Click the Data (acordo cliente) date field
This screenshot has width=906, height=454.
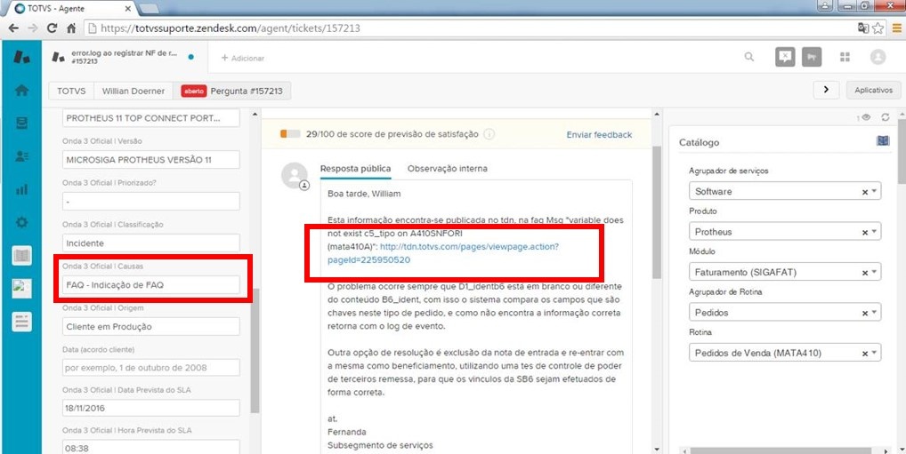click(150, 368)
